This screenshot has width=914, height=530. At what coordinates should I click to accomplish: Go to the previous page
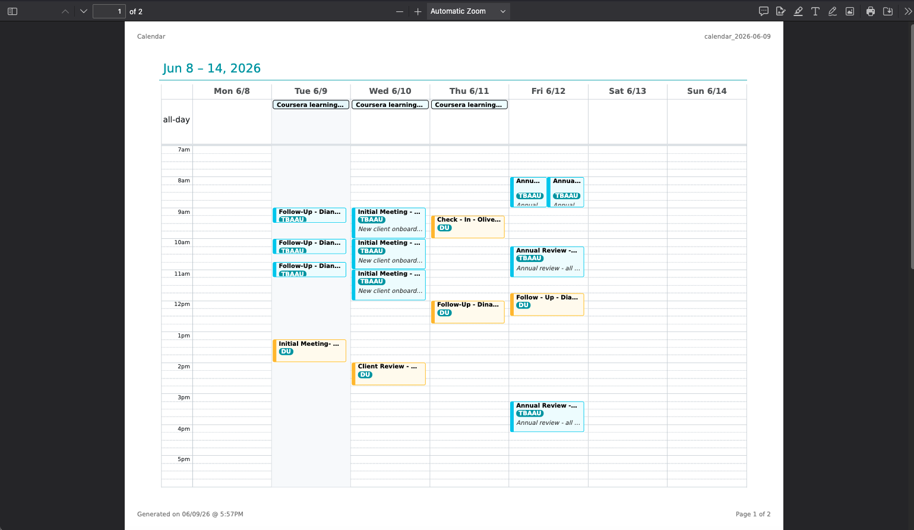[65, 11]
